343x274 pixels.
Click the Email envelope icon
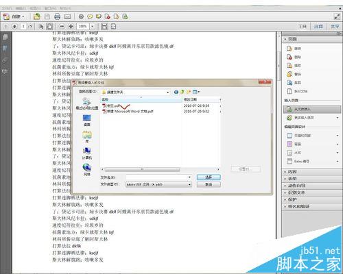coord(67,16)
